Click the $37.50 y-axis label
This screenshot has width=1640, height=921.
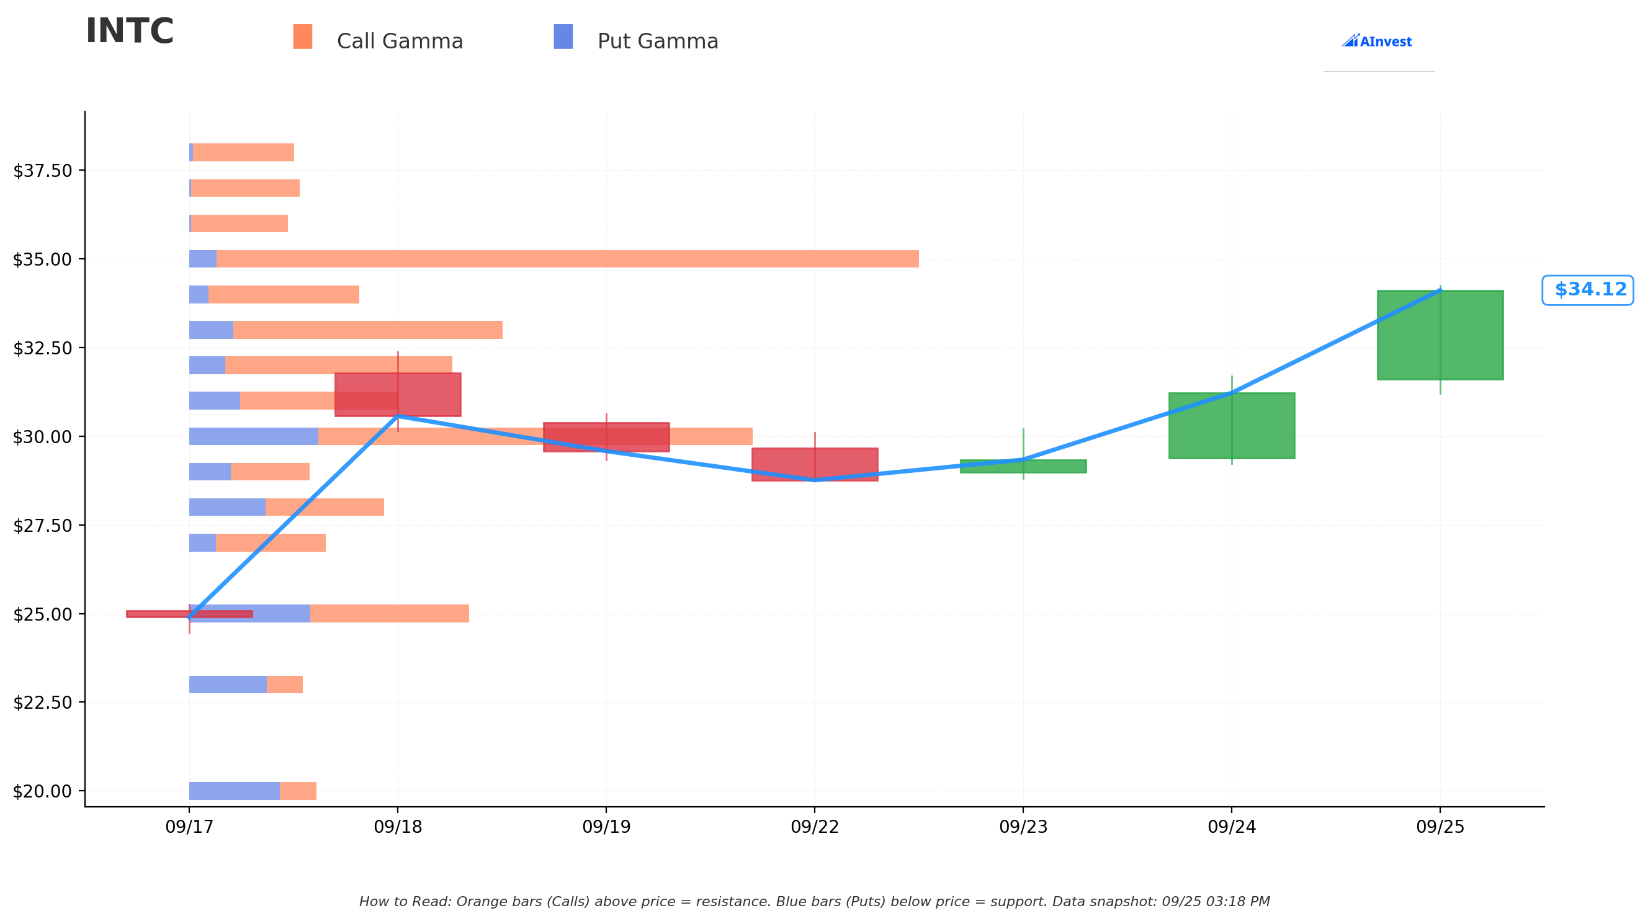pos(43,171)
